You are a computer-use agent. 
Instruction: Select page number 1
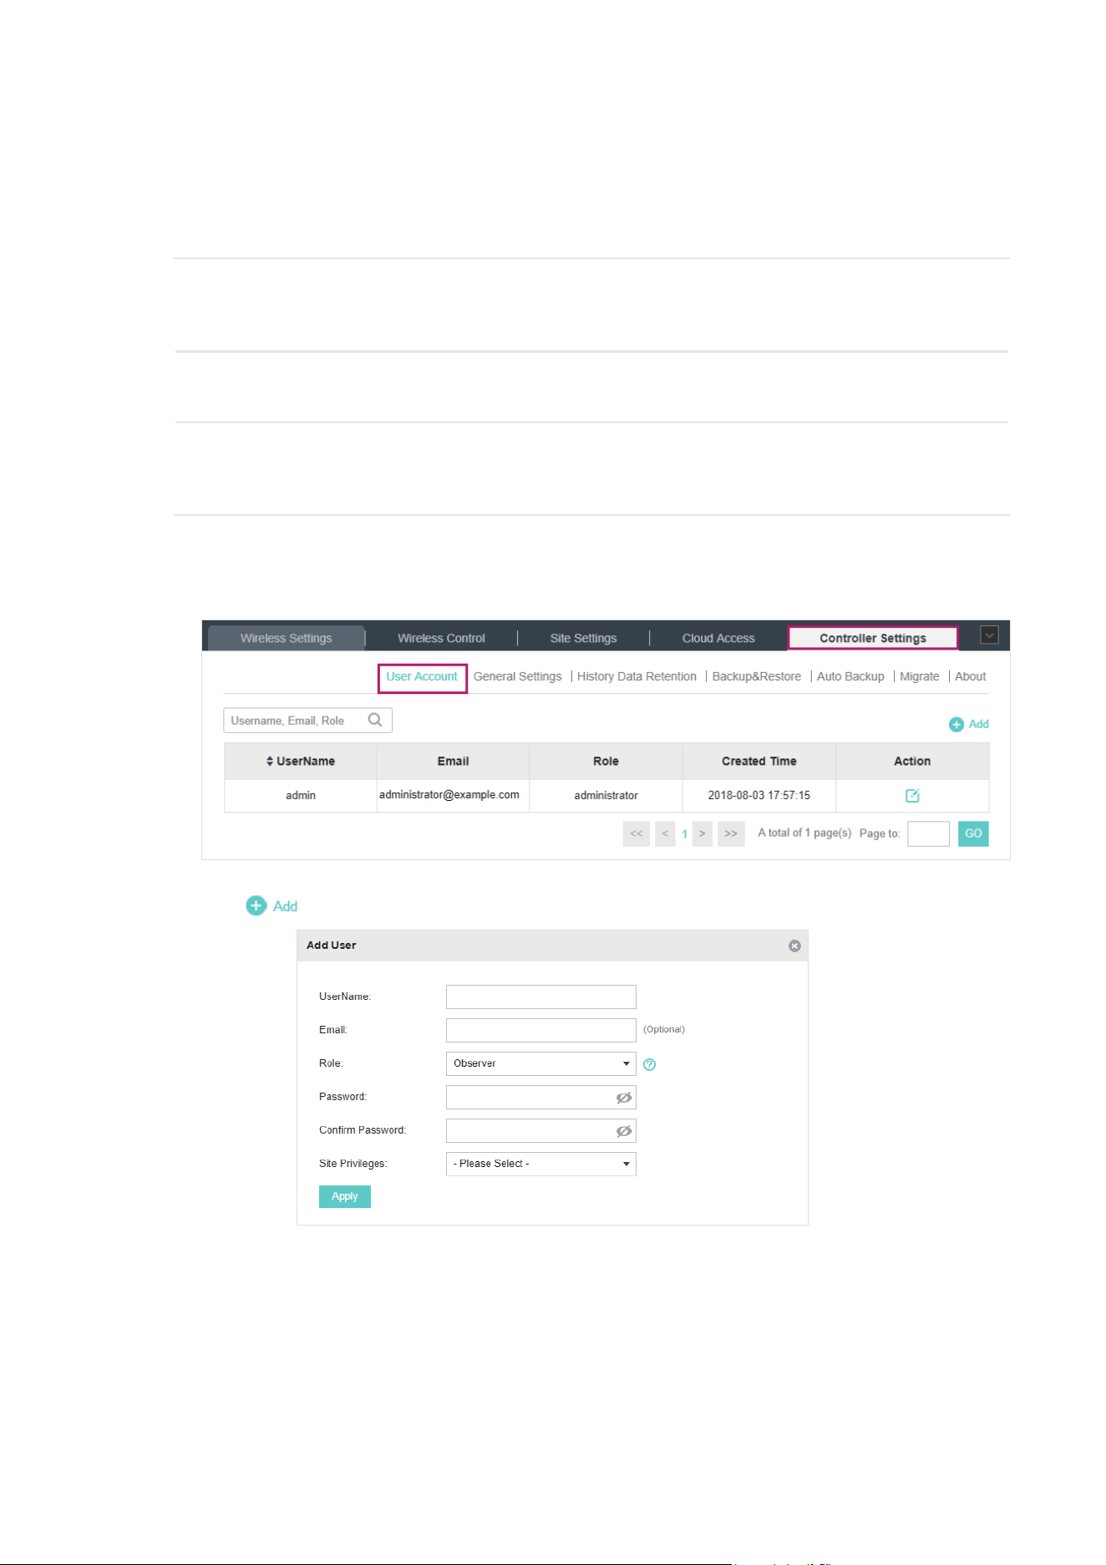[x=684, y=834]
